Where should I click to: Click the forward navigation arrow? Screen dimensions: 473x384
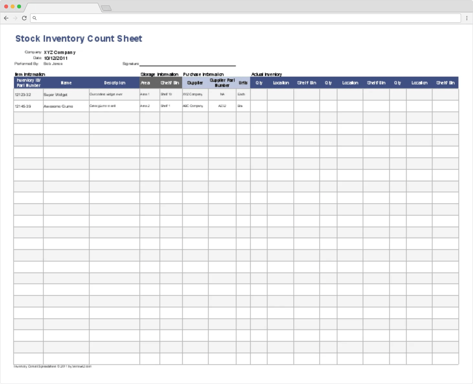click(x=15, y=18)
